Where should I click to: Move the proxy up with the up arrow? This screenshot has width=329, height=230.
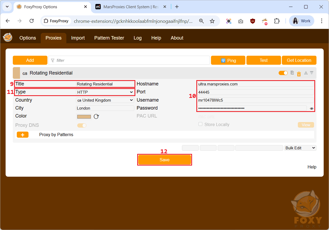coord(306,73)
